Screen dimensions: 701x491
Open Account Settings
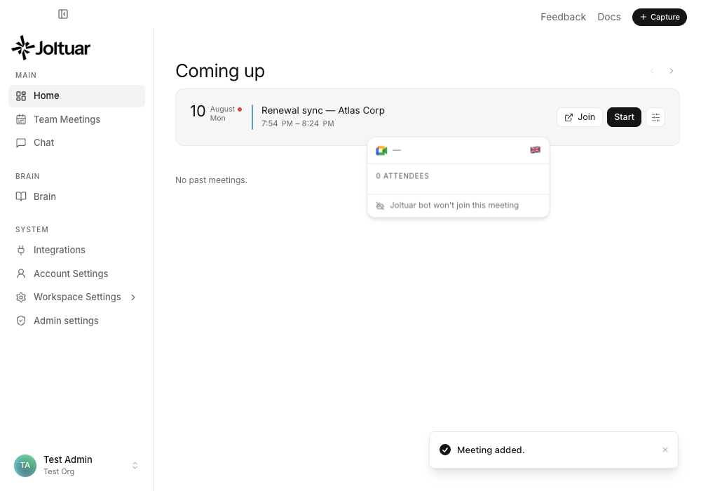pyautogui.click(x=77, y=274)
